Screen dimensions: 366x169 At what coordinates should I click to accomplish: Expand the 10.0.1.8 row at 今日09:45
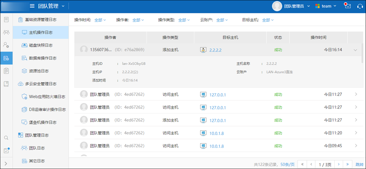[x=356, y=146]
